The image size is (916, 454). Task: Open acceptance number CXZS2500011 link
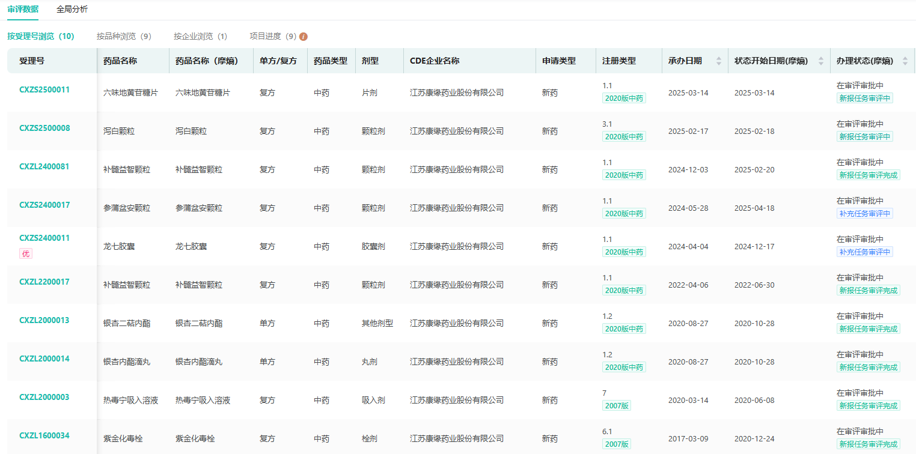coord(44,90)
